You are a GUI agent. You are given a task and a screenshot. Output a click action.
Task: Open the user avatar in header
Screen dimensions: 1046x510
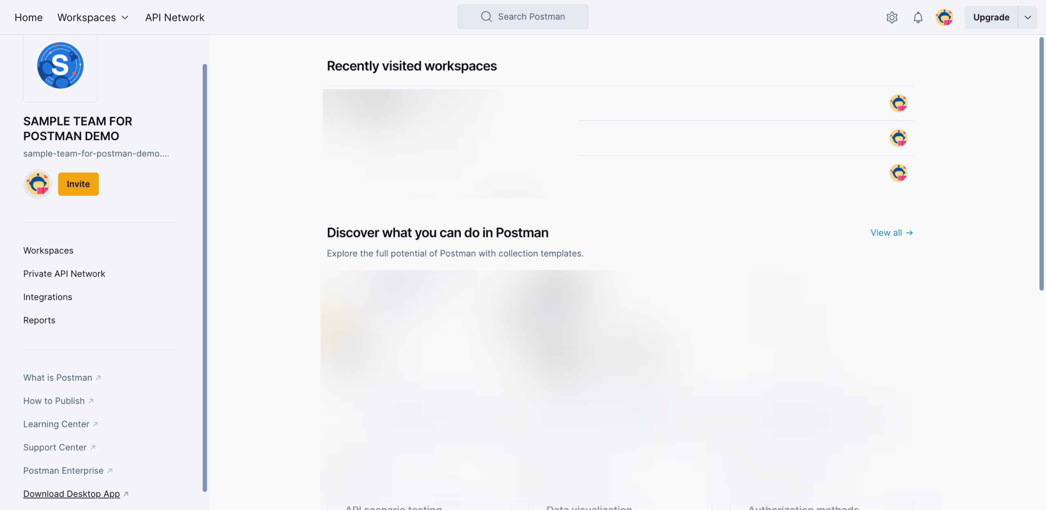click(944, 17)
